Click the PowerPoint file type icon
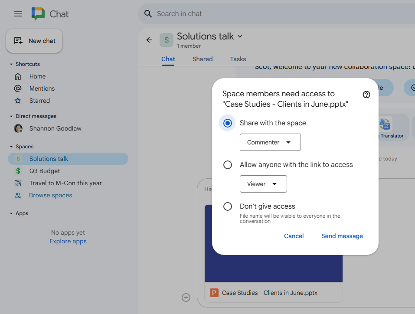This screenshot has width=415, height=314. pos(214,293)
